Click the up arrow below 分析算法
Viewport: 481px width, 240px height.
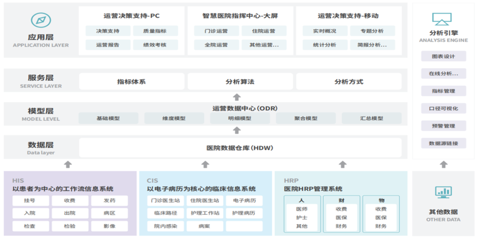237,97
